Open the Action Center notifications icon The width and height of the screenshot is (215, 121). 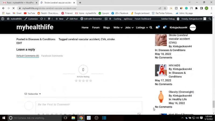click(x=201, y=118)
